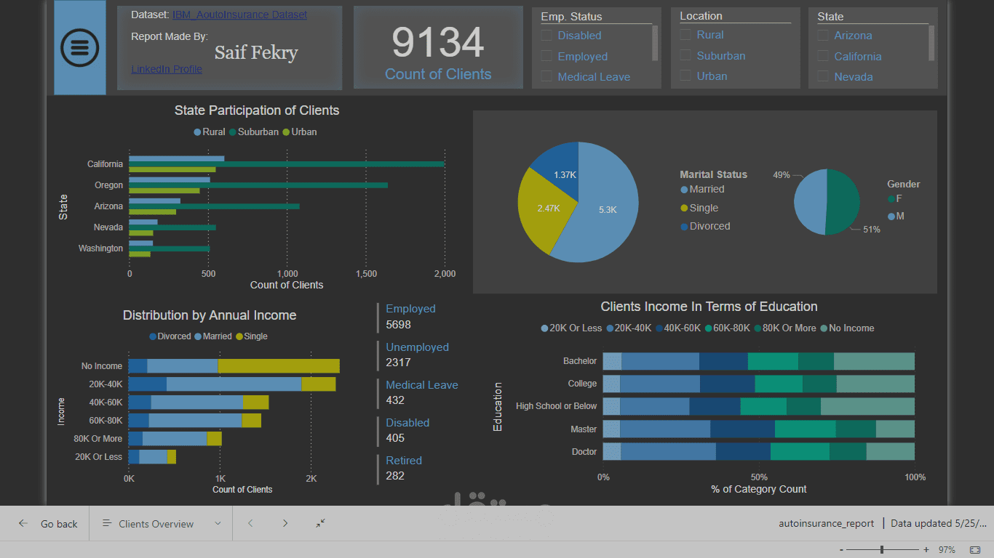
Task: Click the Unemployed 2317 card
Action: (x=417, y=355)
